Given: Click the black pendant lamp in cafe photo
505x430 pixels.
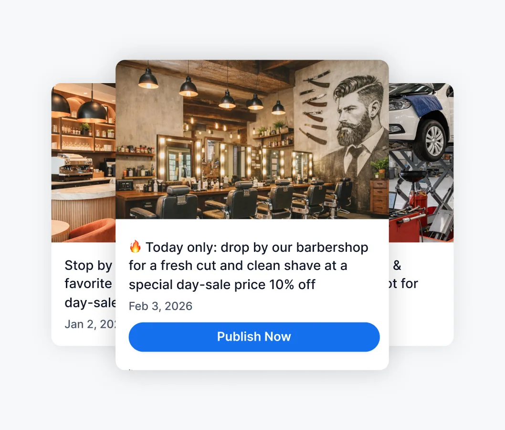Looking at the screenshot, I should [x=92, y=109].
